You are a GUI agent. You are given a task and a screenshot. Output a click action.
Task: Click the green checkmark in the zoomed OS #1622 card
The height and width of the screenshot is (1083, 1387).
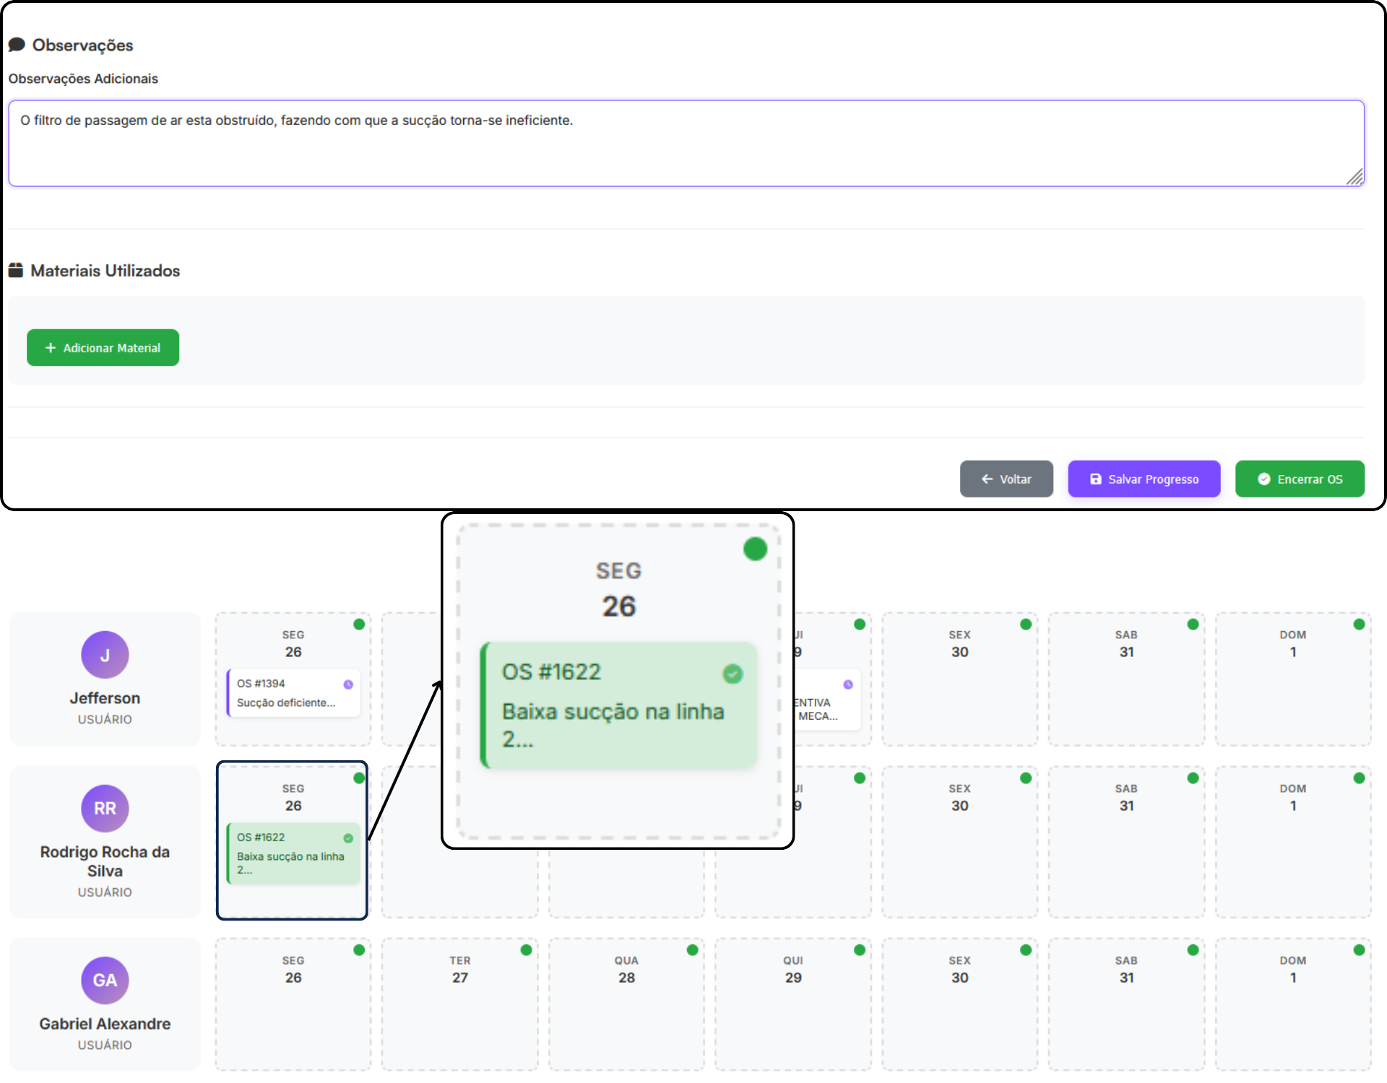click(733, 674)
